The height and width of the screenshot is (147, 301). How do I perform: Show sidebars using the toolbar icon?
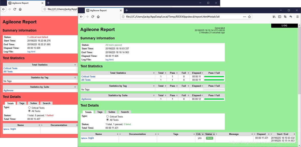280,17
